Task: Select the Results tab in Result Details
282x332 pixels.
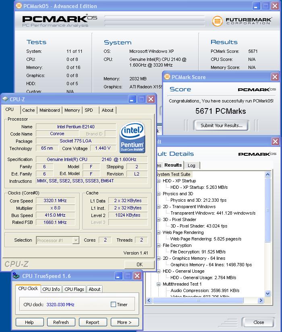Action: 173,165
